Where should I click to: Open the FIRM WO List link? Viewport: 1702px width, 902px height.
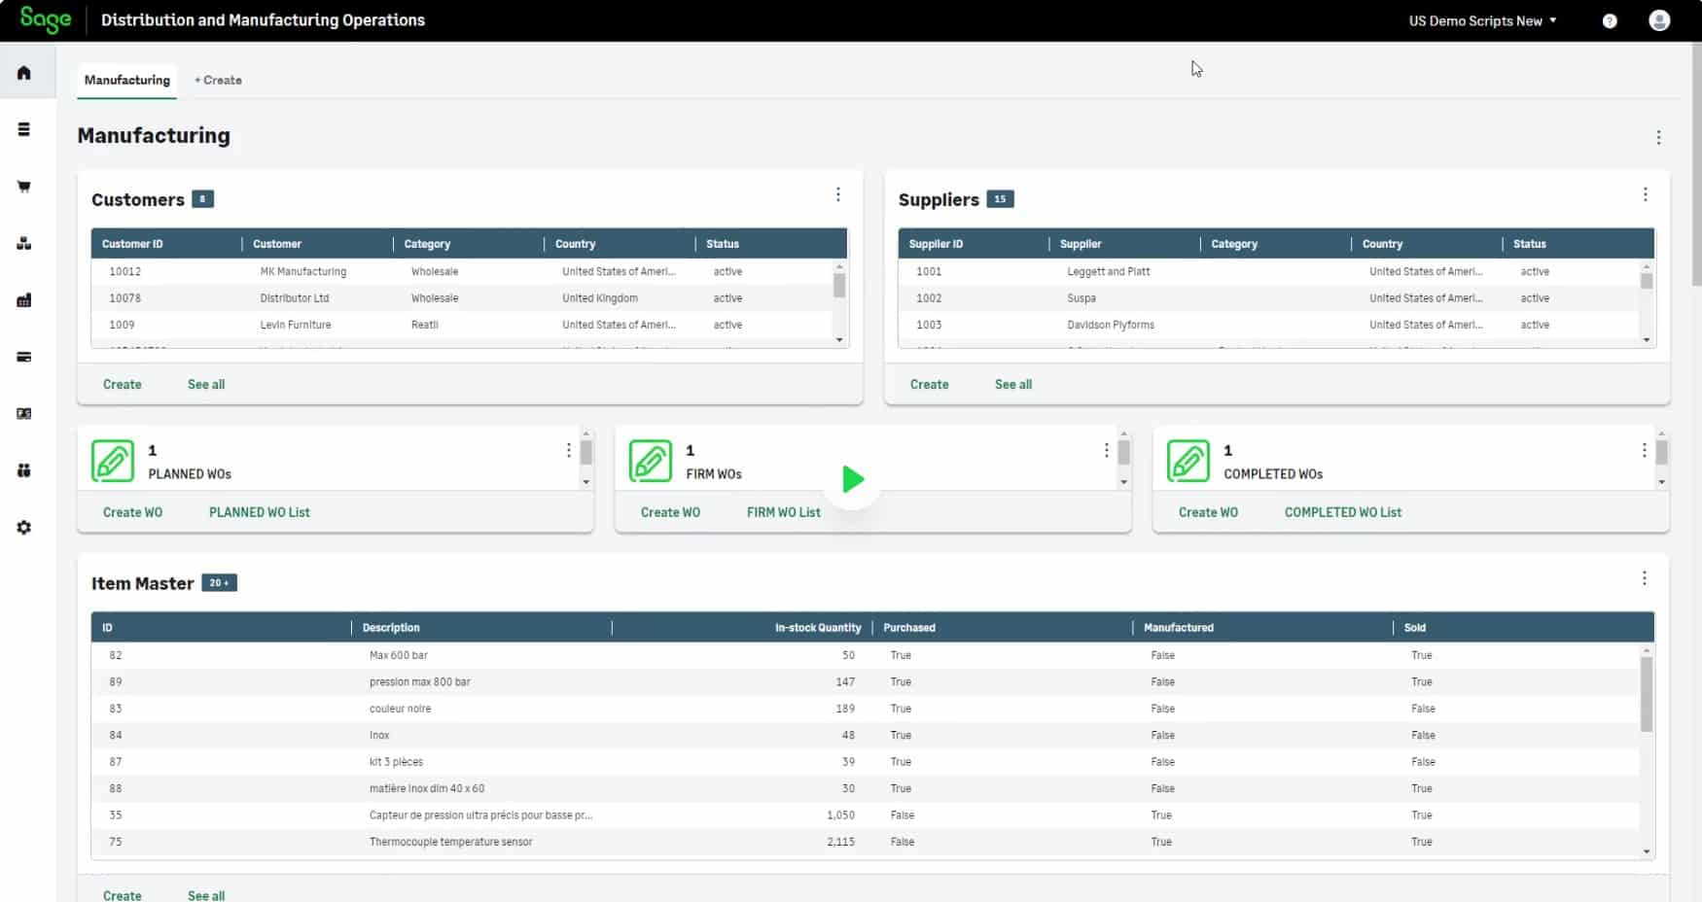pyautogui.click(x=784, y=512)
